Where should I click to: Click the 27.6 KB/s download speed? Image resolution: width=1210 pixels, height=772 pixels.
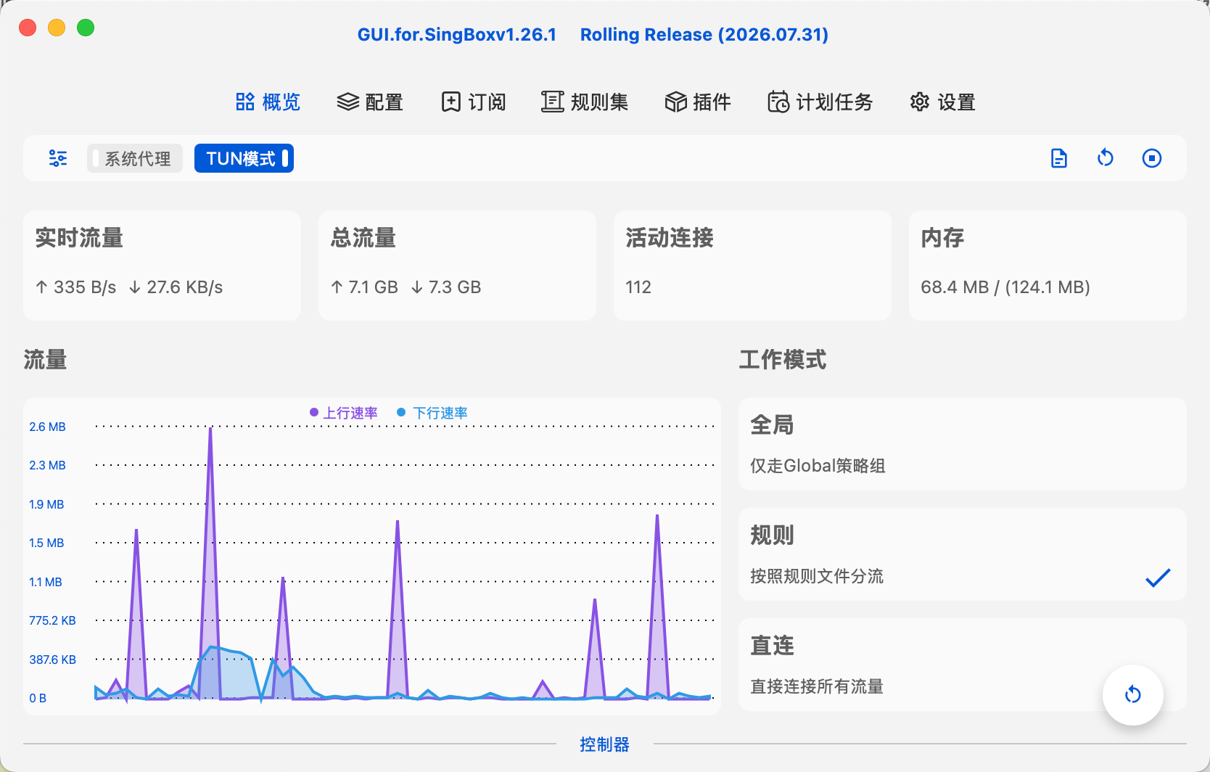pos(176,287)
